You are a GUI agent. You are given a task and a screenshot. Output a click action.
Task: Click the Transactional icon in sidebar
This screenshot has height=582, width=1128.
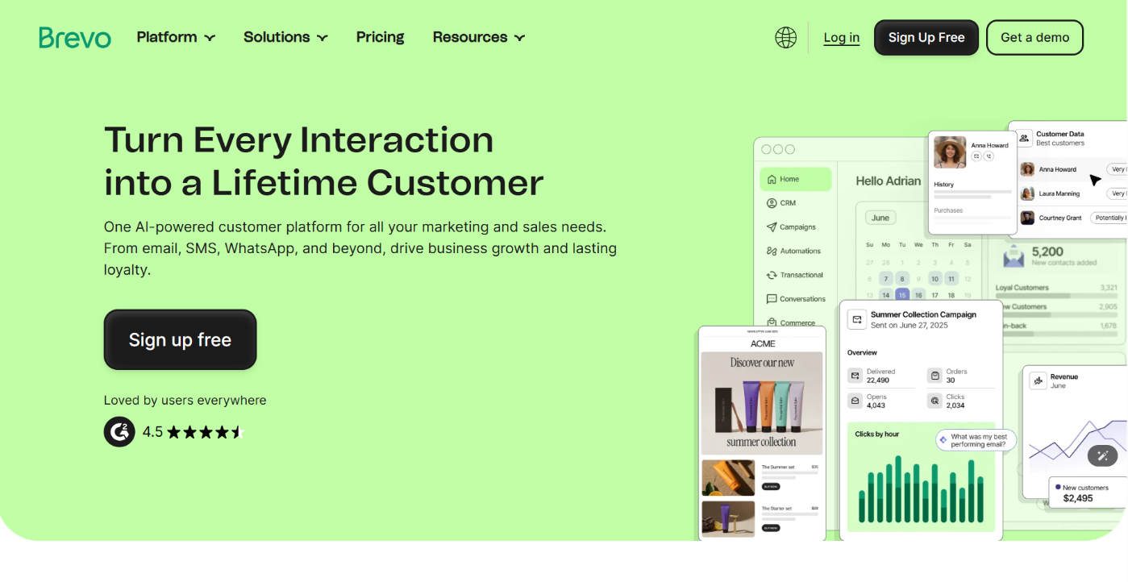point(772,275)
